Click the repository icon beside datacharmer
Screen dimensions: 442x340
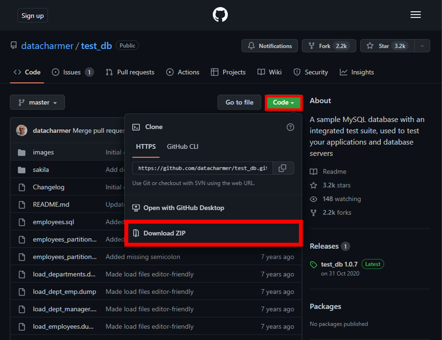pyautogui.click(x=14, y=46)
